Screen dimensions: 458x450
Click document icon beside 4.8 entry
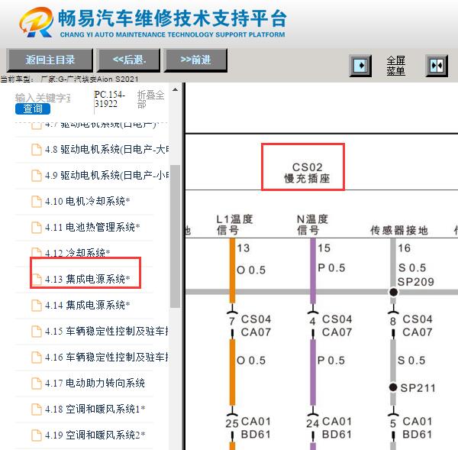pos(37,150)
